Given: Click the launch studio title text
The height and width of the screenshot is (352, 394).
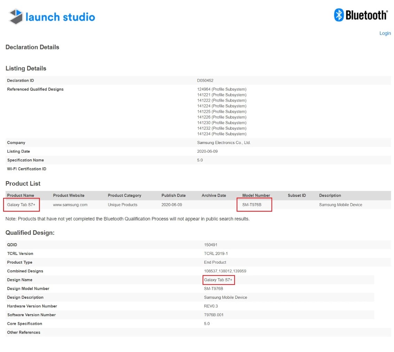Looking at the screenshot, I should coord(60,17).
